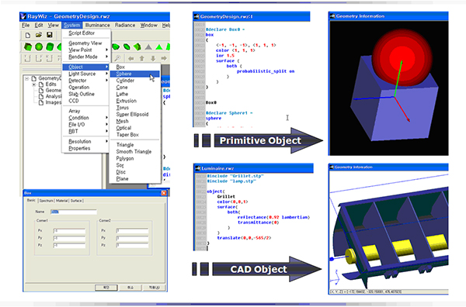Click the Box dialog apply (A) button

click(x=155, y=288)
